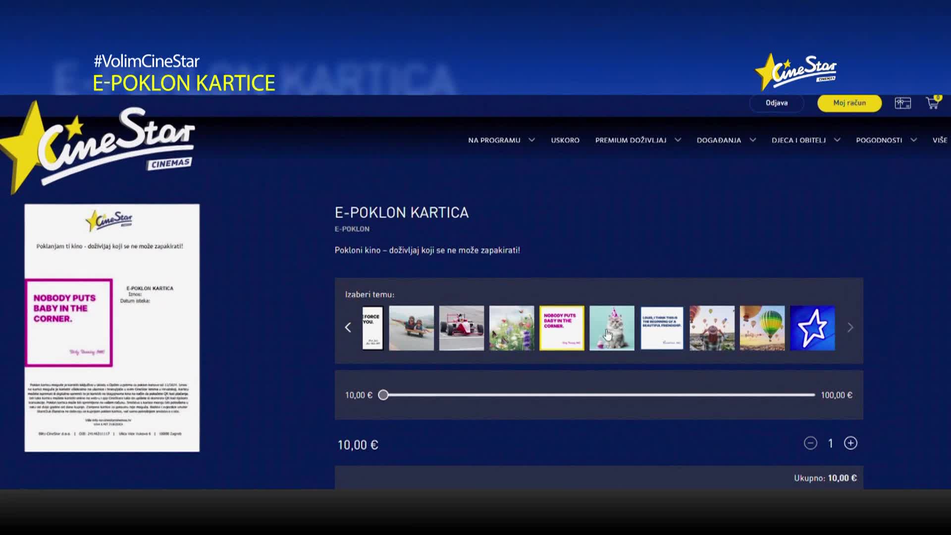Viewport: 951px width, 535px height.
Task: Select the red race car theme
Action: tap(462, 328)
